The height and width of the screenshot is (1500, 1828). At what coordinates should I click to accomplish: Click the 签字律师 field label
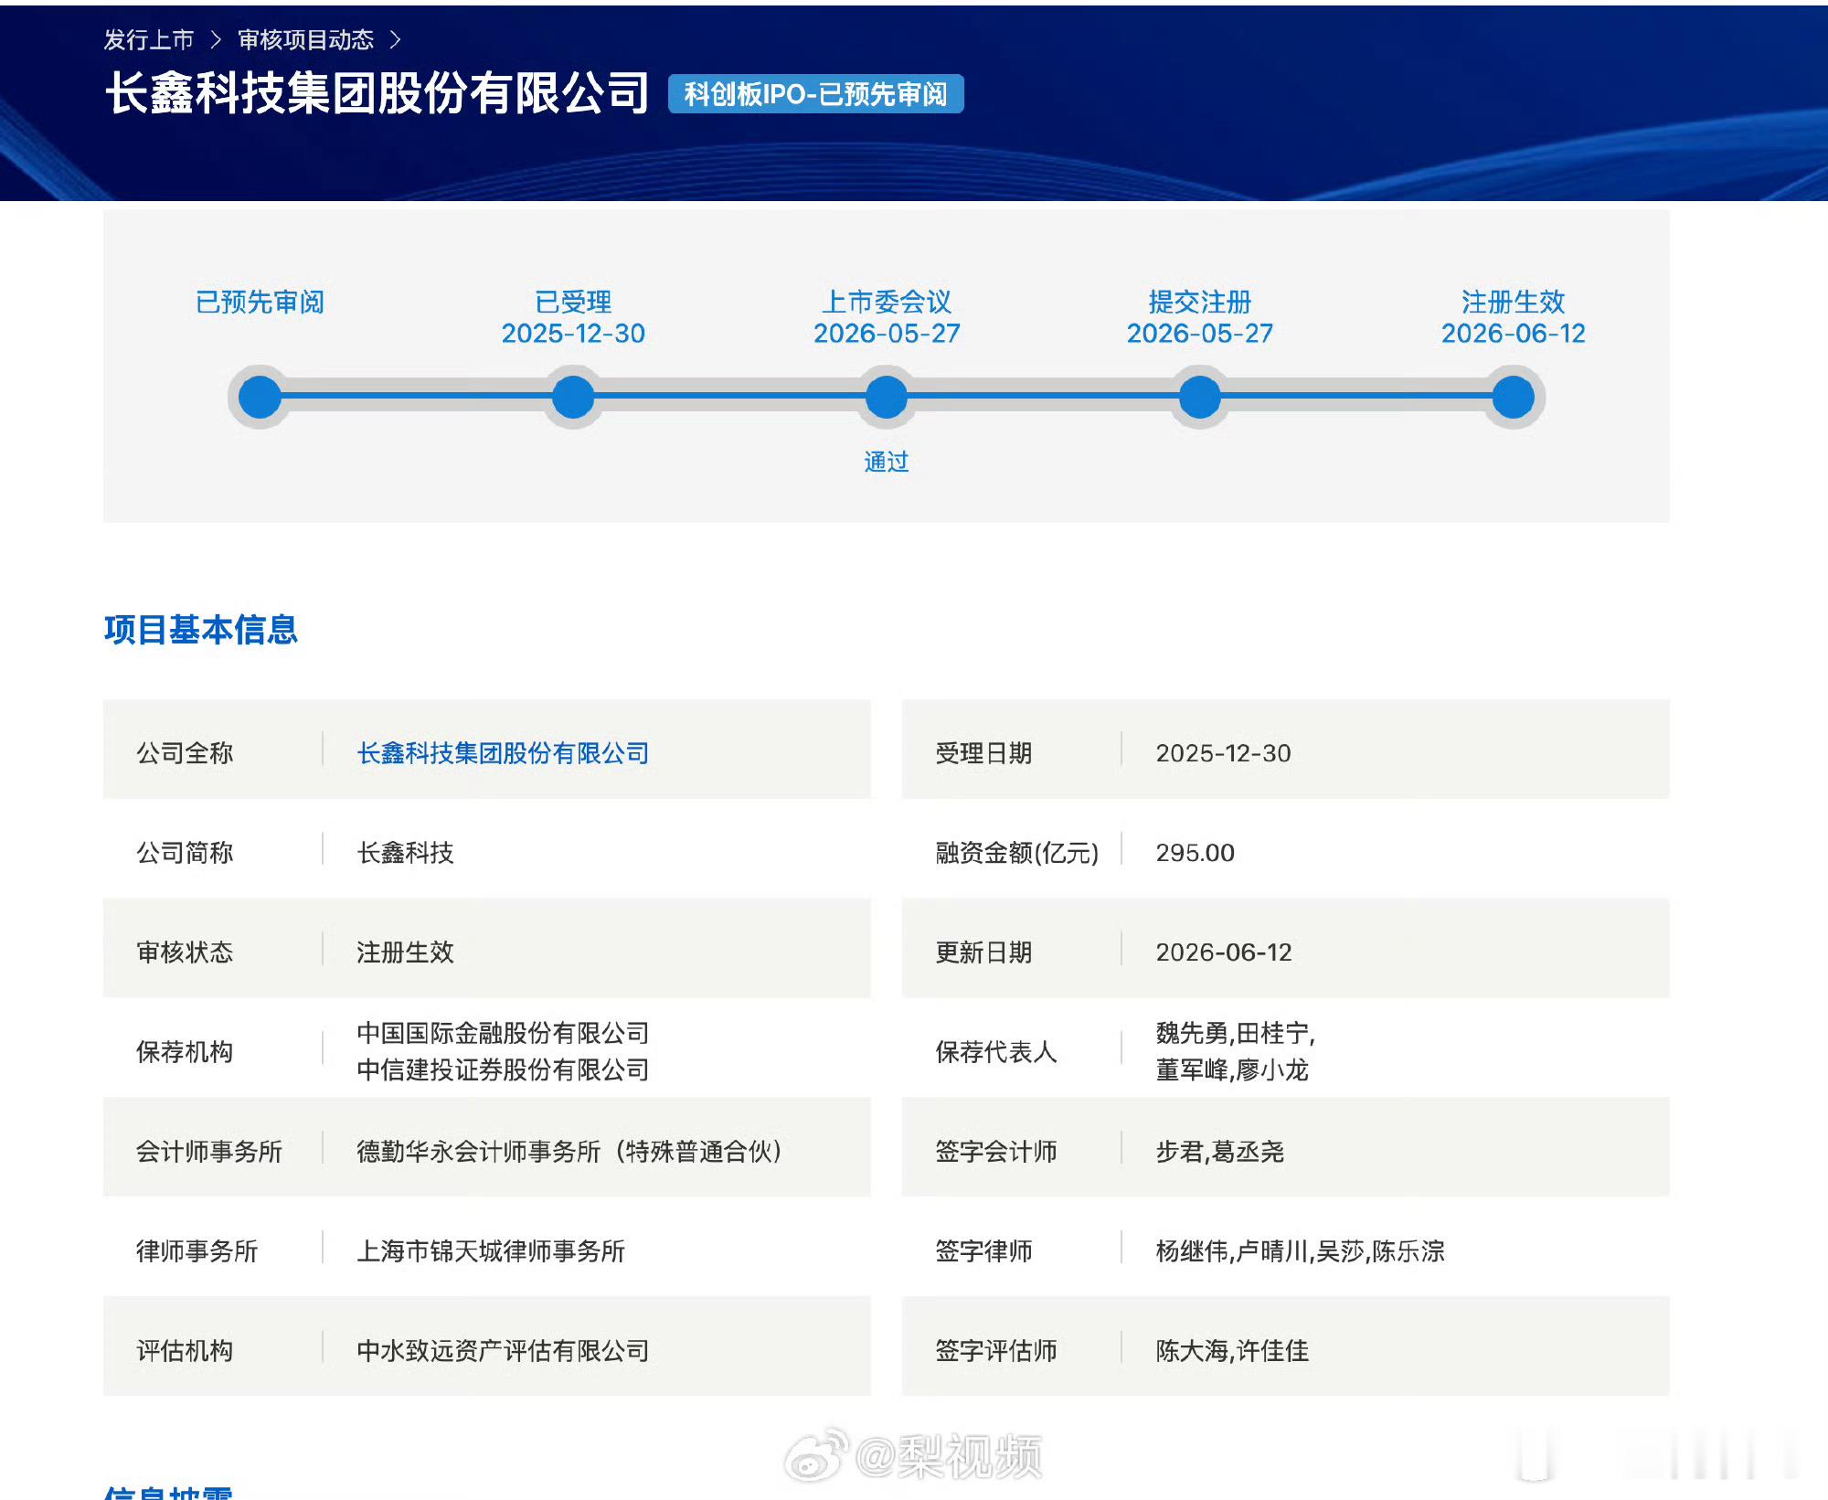tap(983, 1251)
